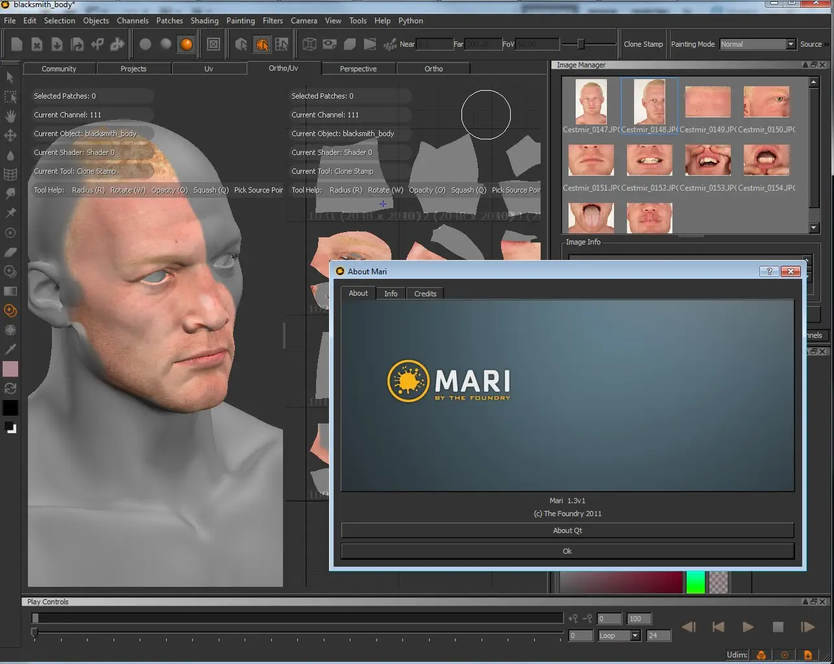Click Image Manager scroll up arrow
This screenshot has height=664, width=834.
click(x=814, y=82)
